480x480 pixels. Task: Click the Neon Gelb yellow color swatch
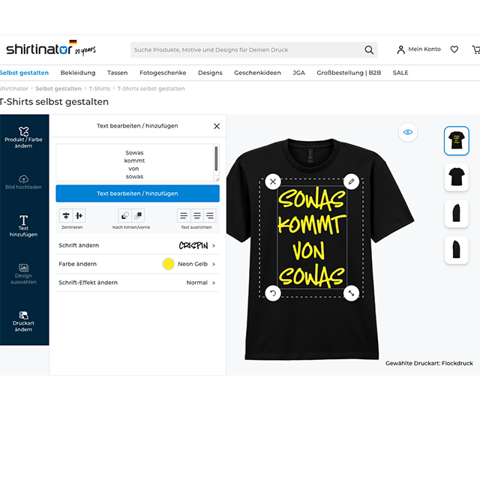click(168, 264)
